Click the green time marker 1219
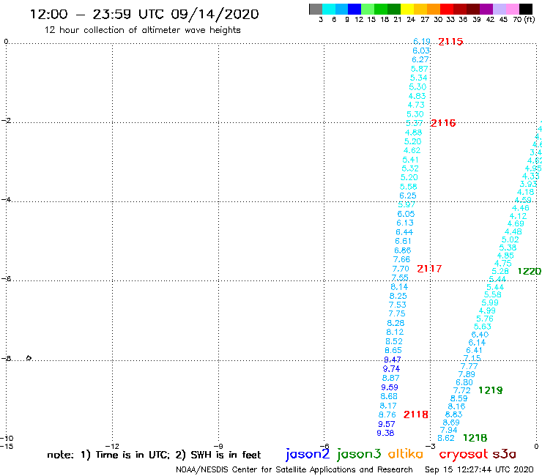 [x=491, y=390]
